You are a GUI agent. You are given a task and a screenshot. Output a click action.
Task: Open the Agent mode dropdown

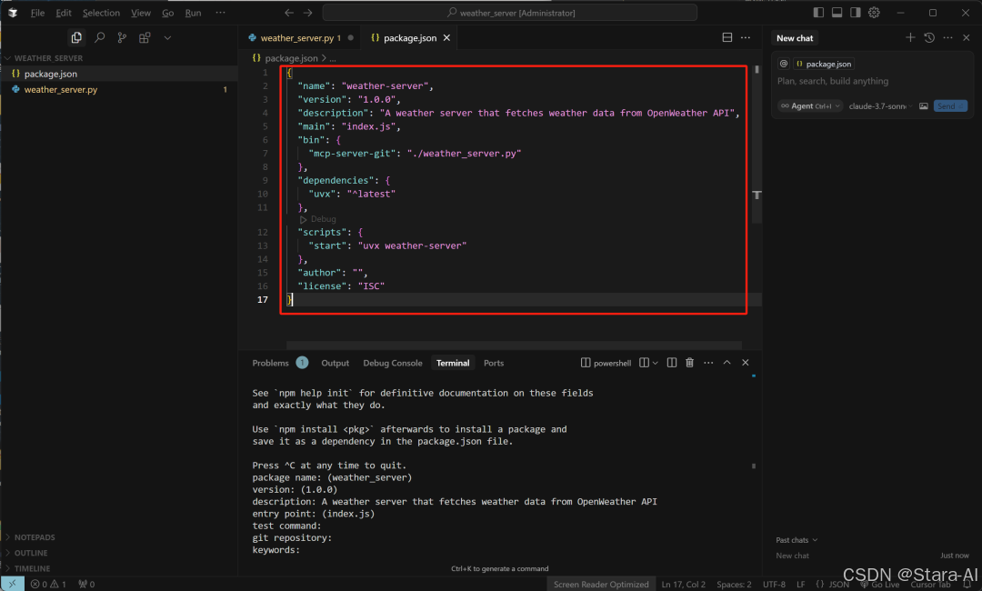click(810, 105)
